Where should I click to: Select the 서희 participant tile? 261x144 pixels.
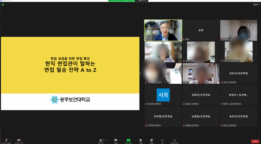click(x=163, y=95)
